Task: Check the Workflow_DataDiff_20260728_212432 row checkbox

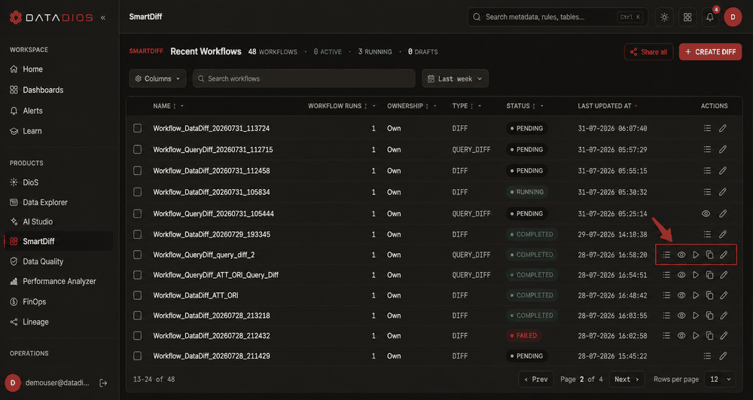Action: click(x=137, y=336)
